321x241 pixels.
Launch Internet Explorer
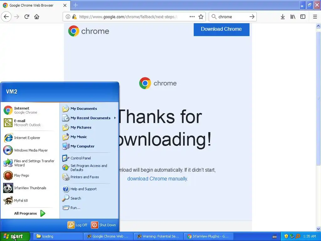[x=30, y=138]
